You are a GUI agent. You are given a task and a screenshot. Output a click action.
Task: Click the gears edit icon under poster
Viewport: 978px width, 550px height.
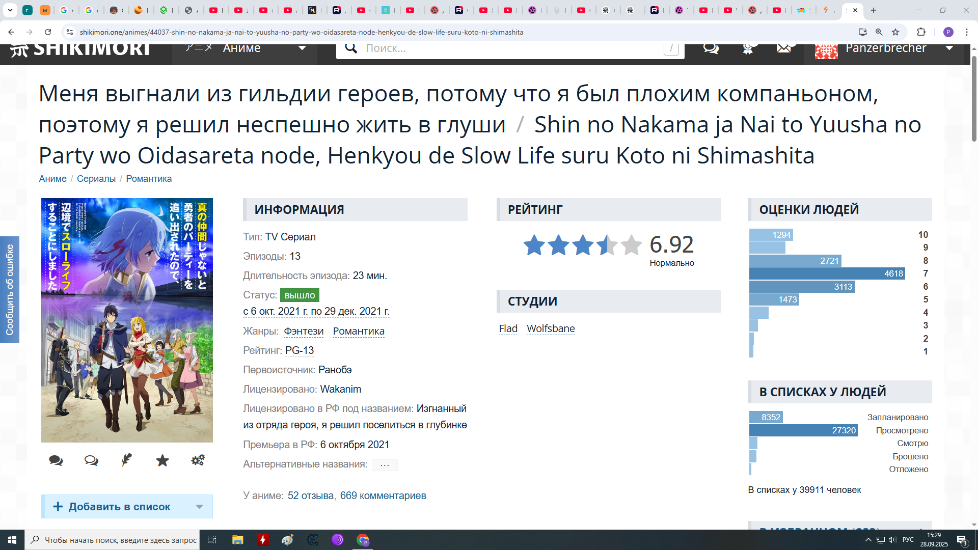click(x=198, y=460)
